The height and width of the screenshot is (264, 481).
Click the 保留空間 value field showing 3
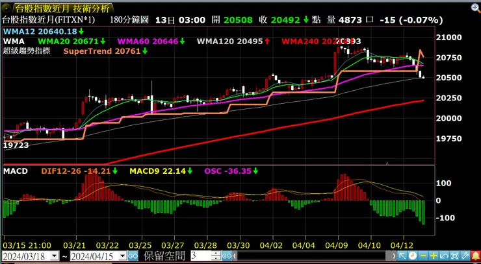[x=201, y=256]
